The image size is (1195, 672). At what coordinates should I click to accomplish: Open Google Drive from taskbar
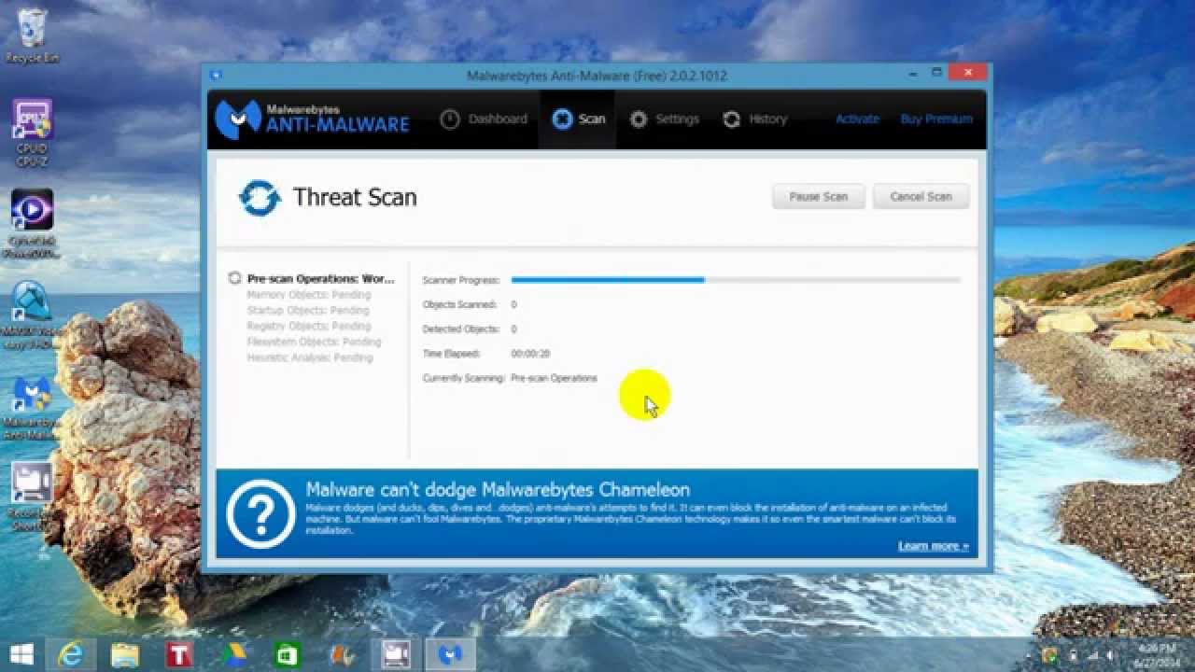pyautogui.click(x=233, y=654)
